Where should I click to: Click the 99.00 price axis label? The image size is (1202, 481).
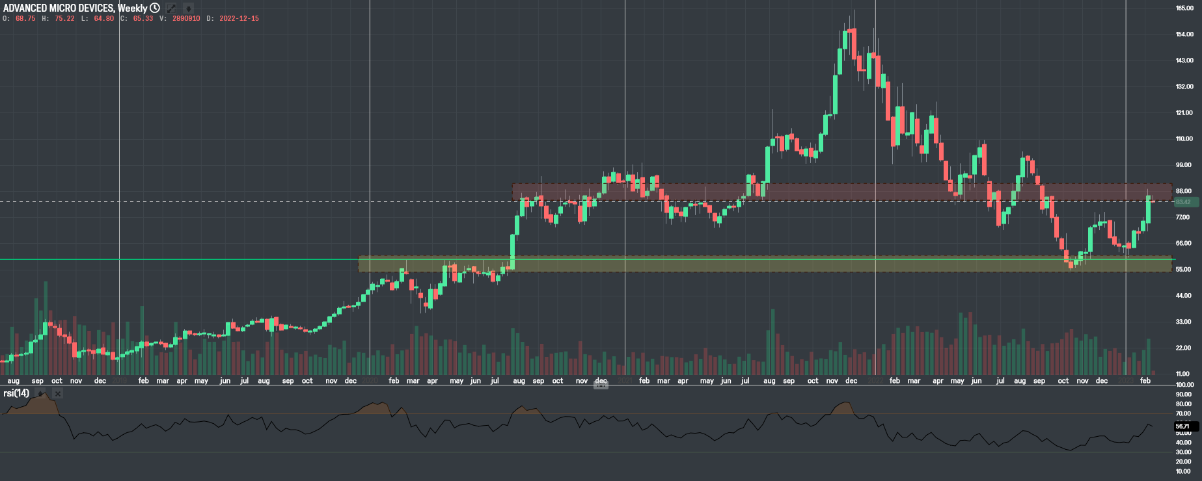(1184, 165)
